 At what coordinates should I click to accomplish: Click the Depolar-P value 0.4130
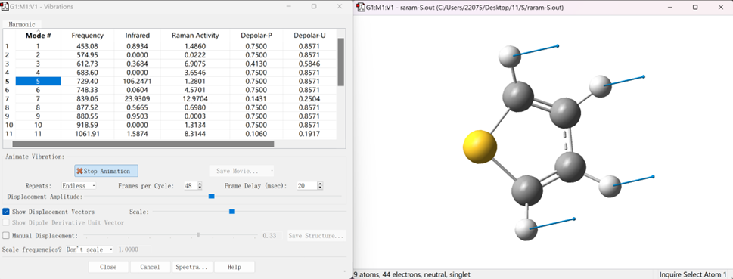tap(256, 64)
